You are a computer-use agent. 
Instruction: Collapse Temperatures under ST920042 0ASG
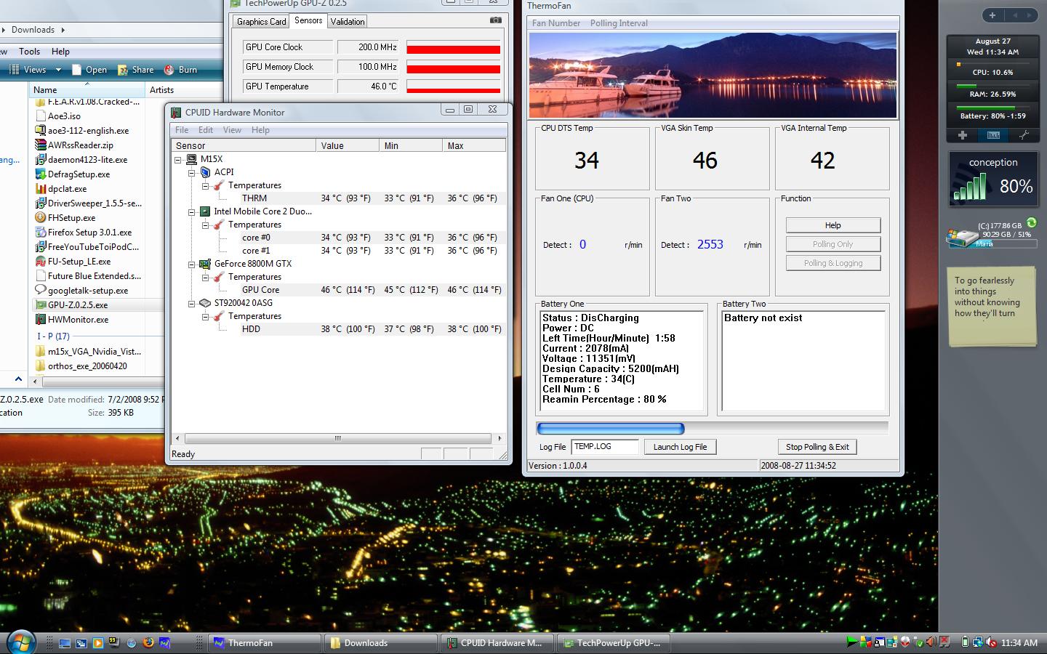point(206,316)
